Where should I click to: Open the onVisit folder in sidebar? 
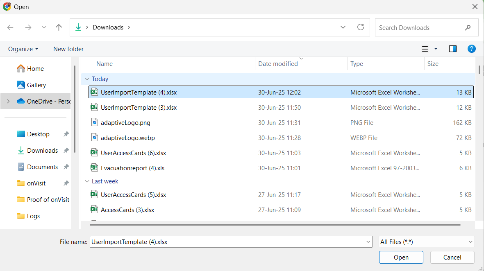[31, 183]
